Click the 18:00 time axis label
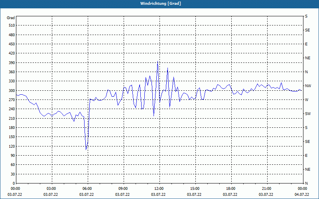This screenshot has width=319, height=199. tap(231, 189)
